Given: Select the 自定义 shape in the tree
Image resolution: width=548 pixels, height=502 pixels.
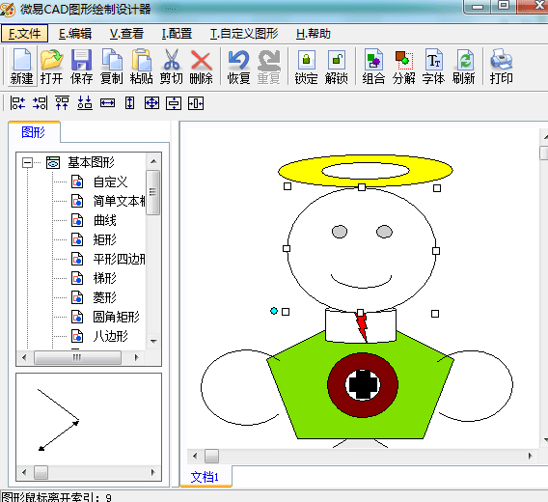Looking at the screenshot, I should (110, 181).
